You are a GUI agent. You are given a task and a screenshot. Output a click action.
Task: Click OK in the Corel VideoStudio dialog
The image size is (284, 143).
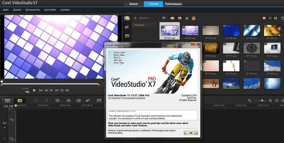click(x=191, y=133)
